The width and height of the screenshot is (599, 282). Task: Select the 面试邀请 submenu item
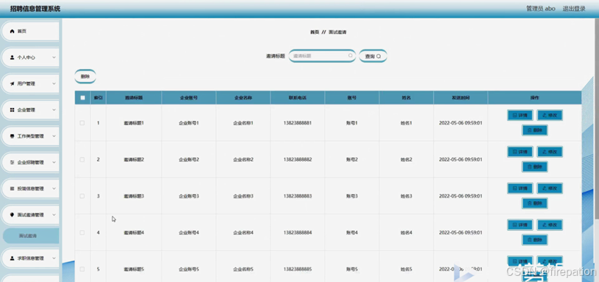(31, 236)
